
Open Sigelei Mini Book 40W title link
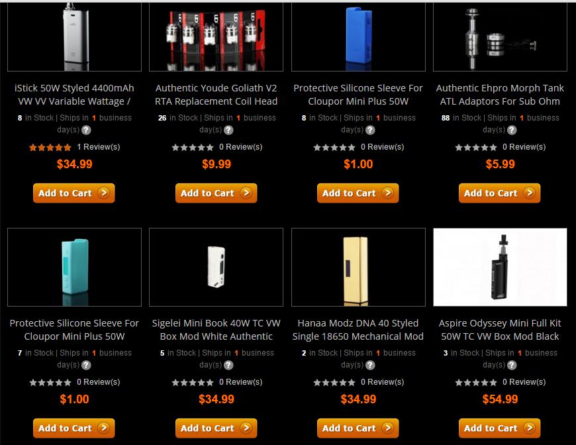point(216,330)
